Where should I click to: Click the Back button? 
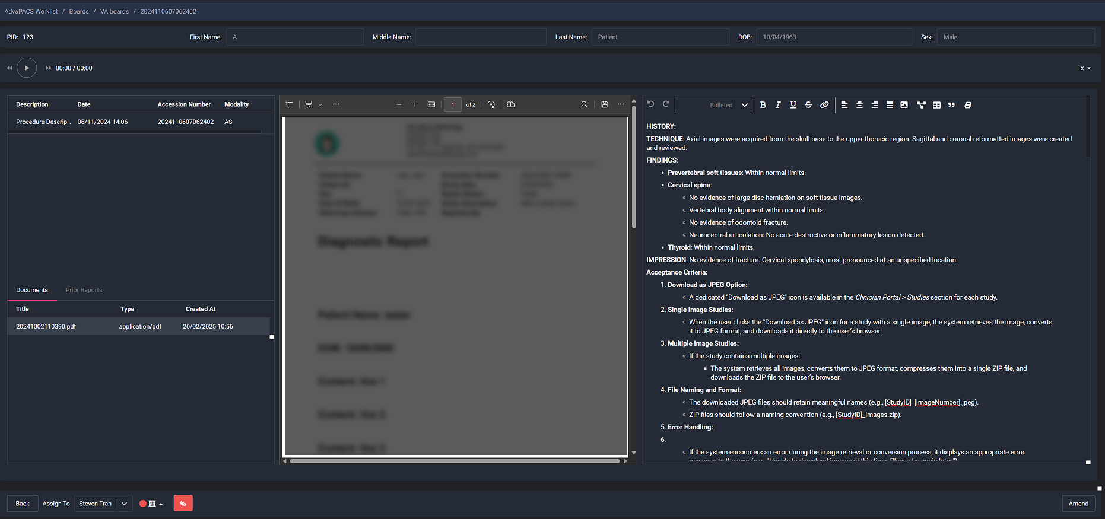23,504
